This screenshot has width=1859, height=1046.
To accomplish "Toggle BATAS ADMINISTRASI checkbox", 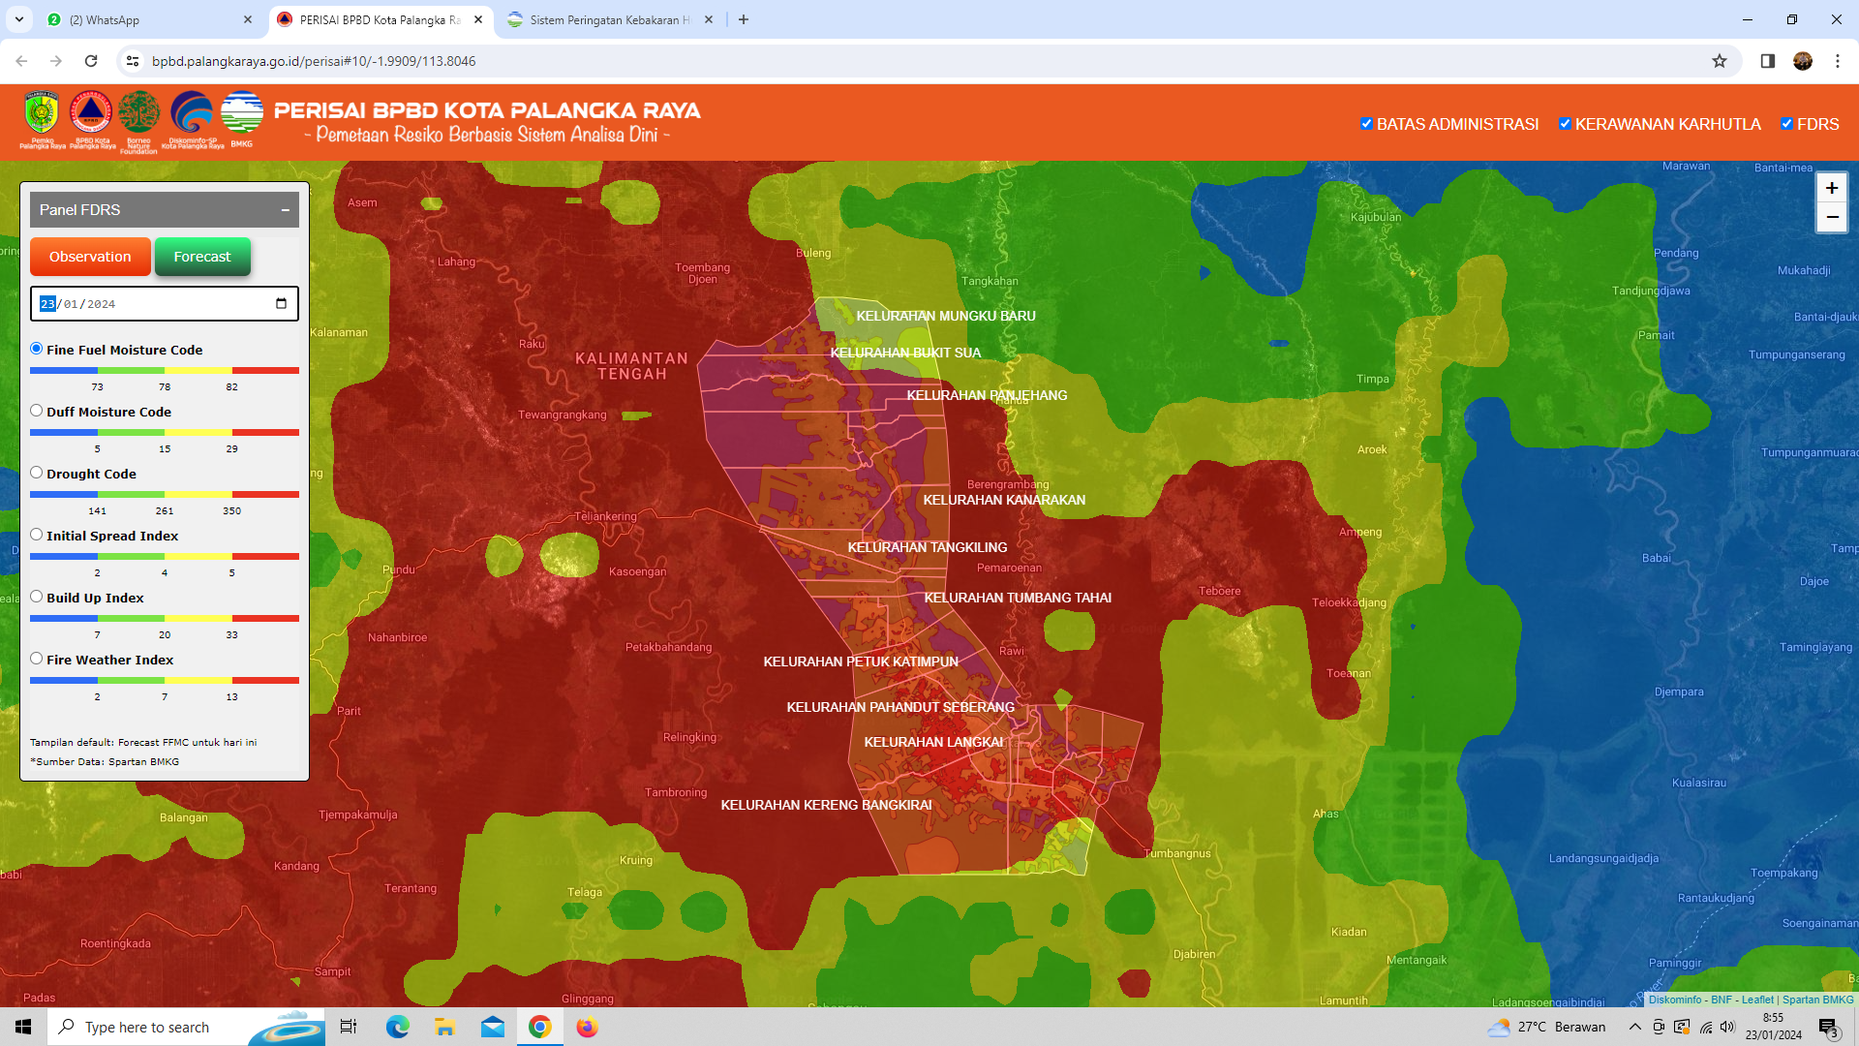I will [x=1366, y=124].
